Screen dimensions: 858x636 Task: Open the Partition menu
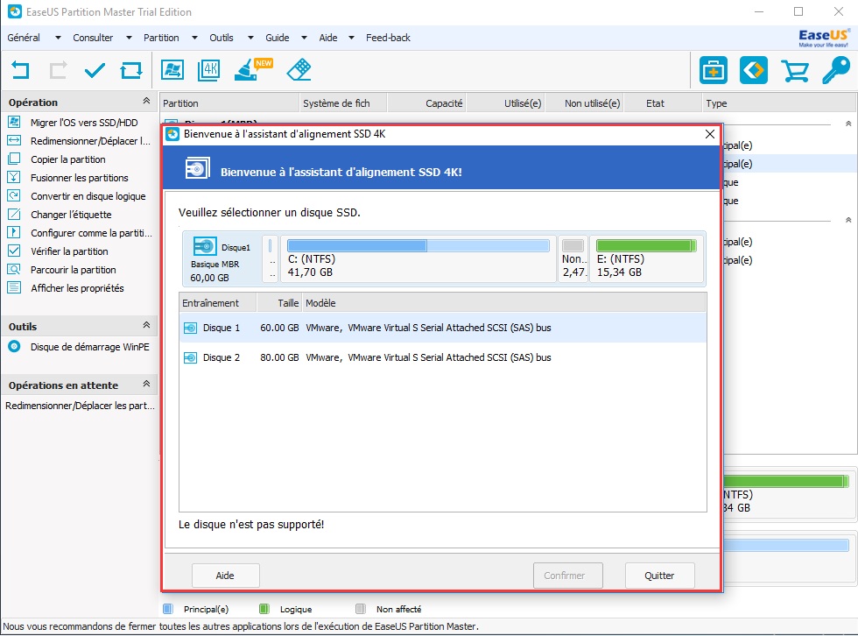161,38
